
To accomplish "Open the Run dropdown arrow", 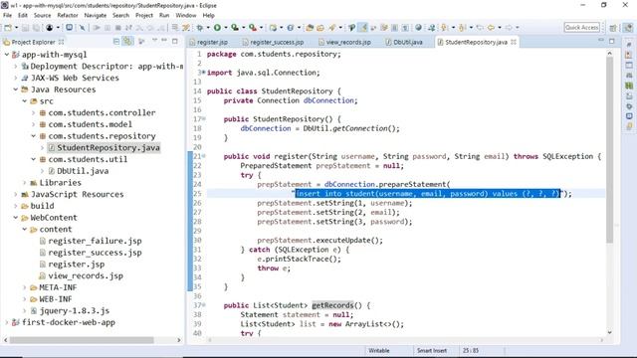I will tap(226, 28).
